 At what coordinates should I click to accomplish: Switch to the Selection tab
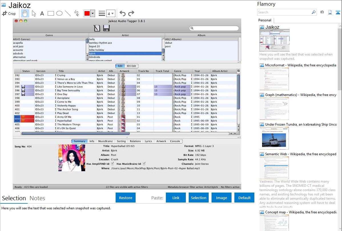coord(14,198)
